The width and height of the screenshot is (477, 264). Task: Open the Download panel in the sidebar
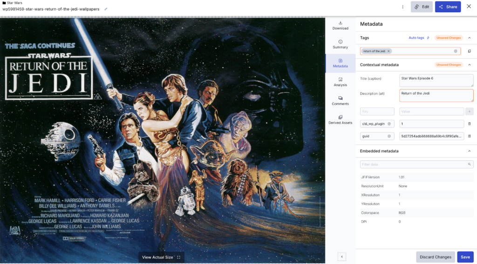pos(340,25)
